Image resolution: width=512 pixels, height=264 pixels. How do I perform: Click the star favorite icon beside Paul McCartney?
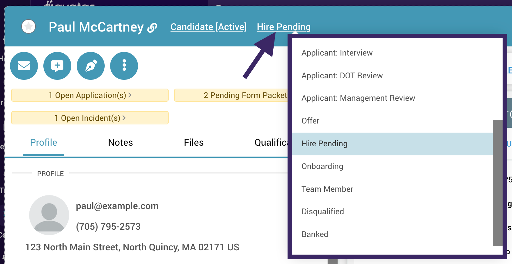pos(29,27)
